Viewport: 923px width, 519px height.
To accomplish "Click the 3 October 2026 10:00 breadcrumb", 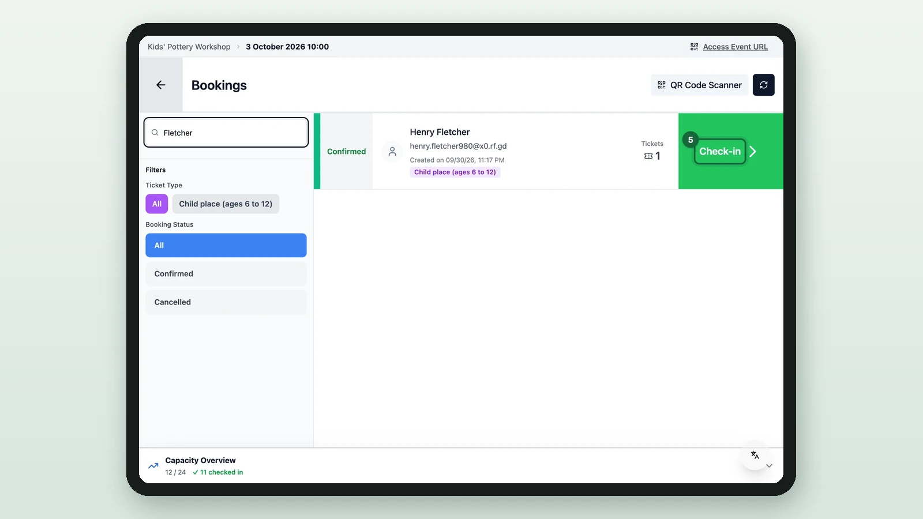I will tap(287, 47).
